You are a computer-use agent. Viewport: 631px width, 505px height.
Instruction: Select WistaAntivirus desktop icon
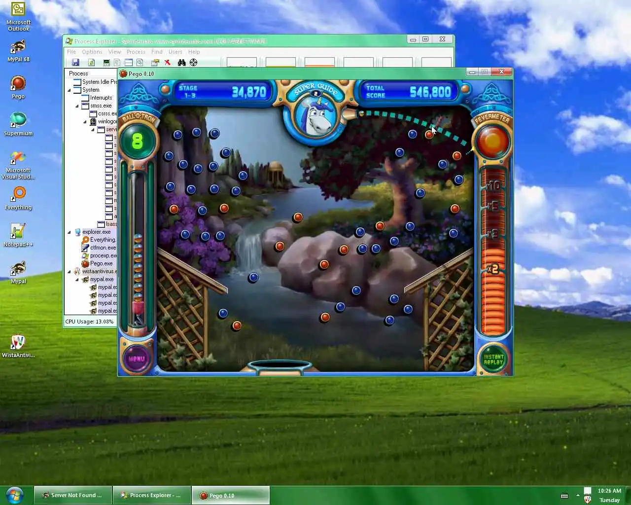[18, 346]
